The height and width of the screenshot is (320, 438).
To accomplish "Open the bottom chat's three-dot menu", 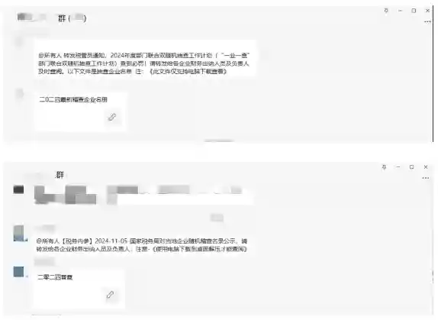I will point(426,178).
